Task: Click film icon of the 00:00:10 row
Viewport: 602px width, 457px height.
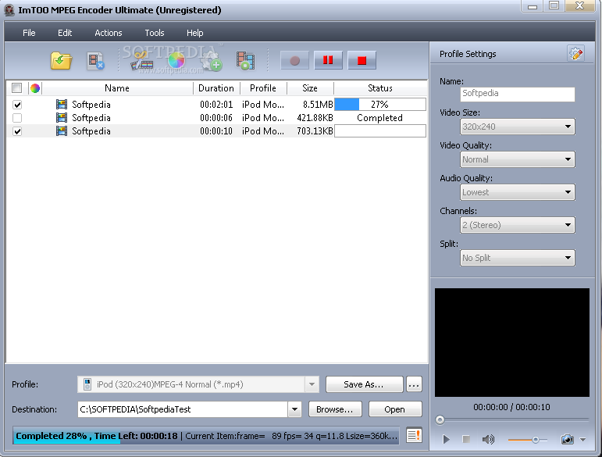Action: [62, 131]
